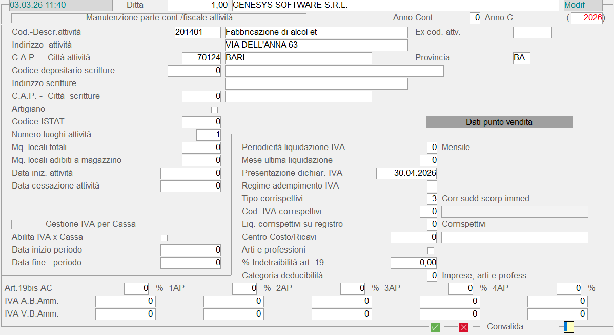Select the Categoria deducibilità code field
Viewport: 614px width, 335px height.
tap(432, 276)
